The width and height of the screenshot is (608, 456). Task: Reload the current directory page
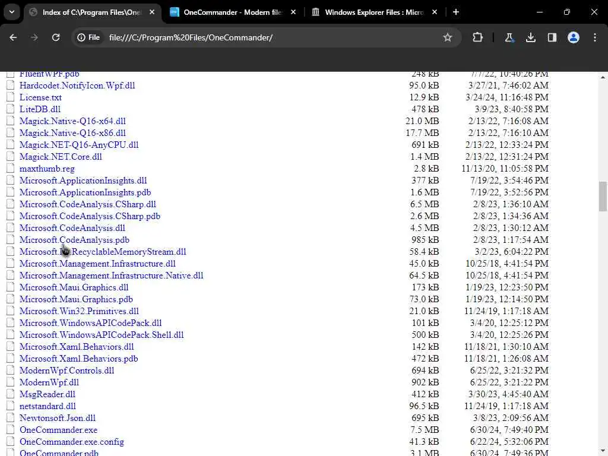(x=56, y=37)
